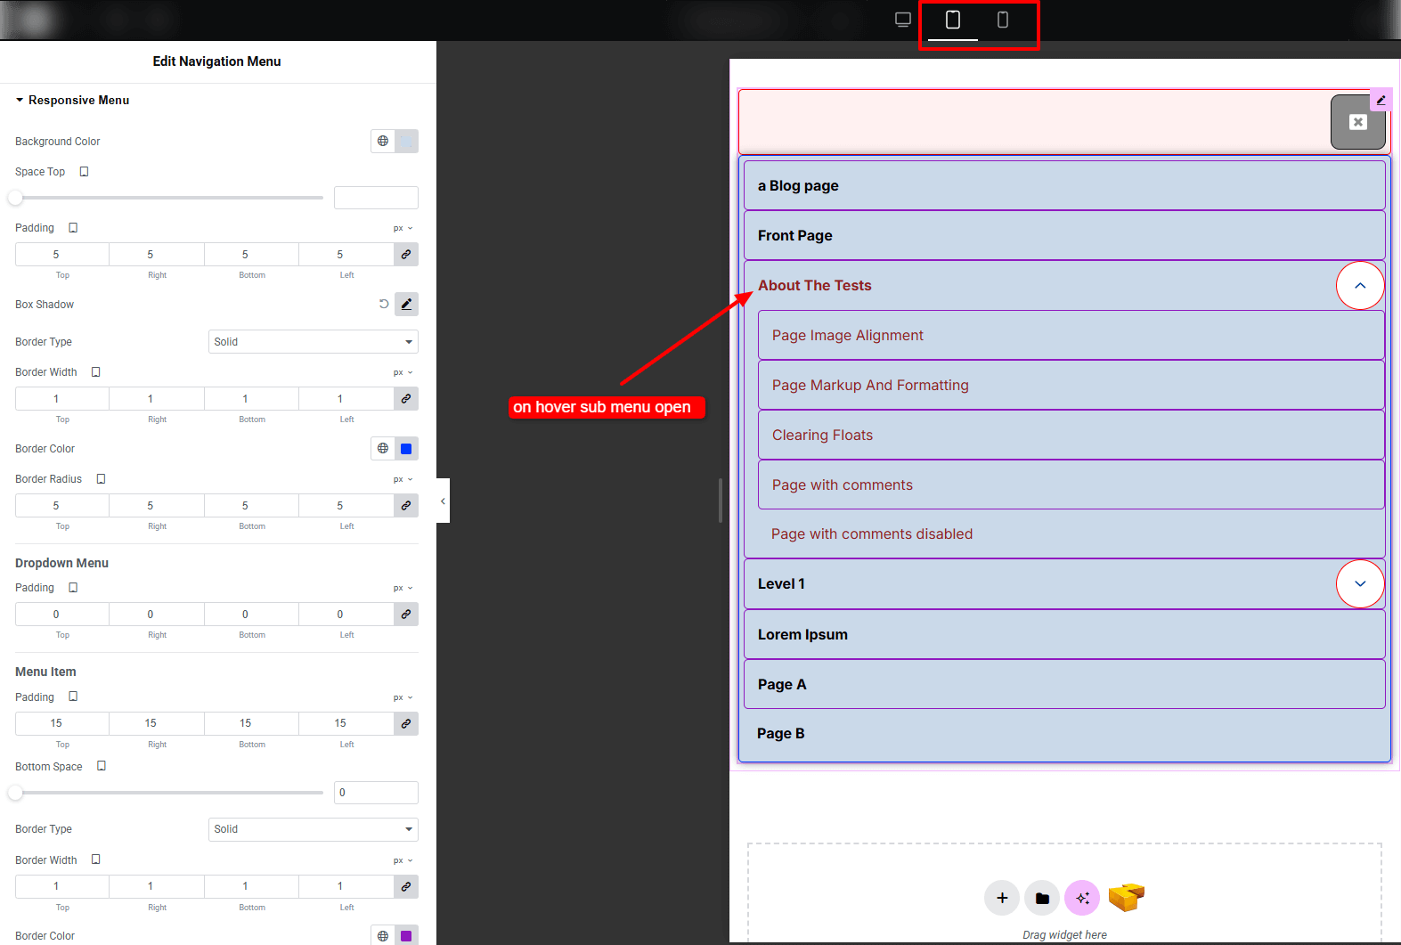Screen dimensions: 1401x945
Task: Toggle link for Menu Item Padding values
Action: [x=406, y=723]
